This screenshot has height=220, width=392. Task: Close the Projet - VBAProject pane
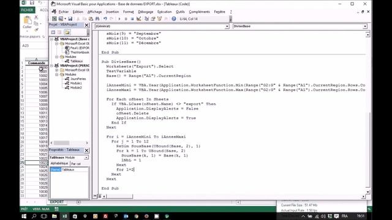click(86, 25)
